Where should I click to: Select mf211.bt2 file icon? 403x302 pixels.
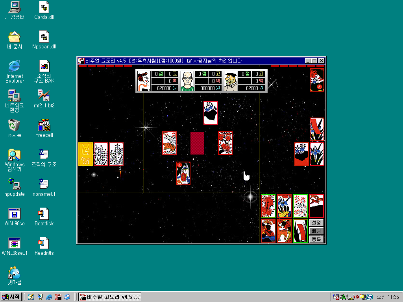tap(44, 99)
